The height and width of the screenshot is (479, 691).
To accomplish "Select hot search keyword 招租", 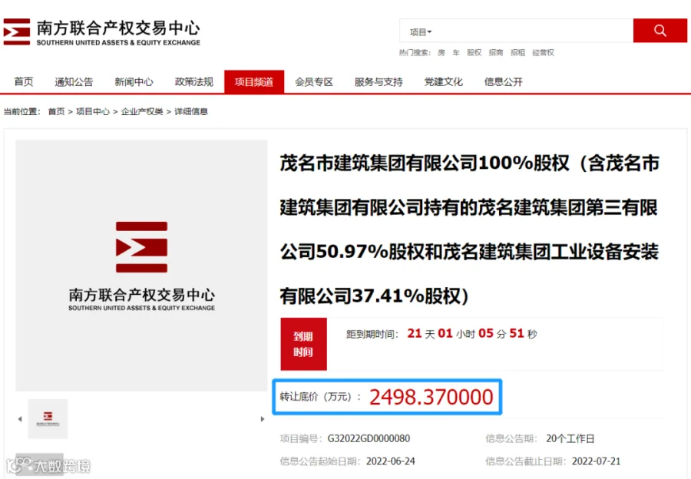I will pyautogui.click(x=517, y=52).
